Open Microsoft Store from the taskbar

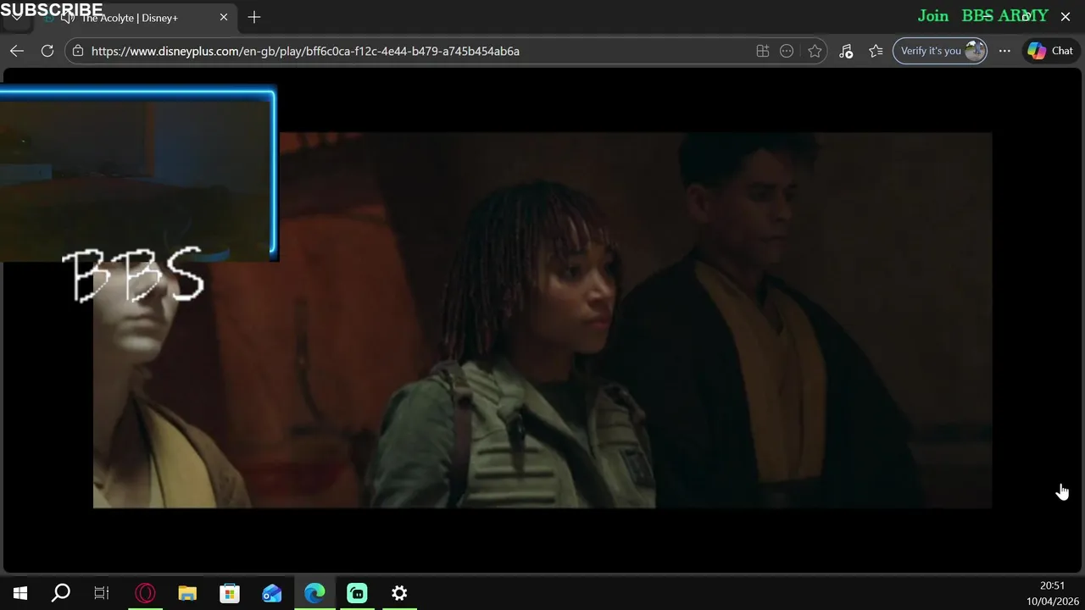230,593
